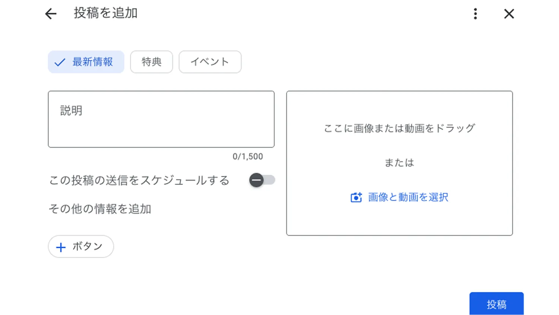Screen dimensions: 559x315
Task: Click ここに画像または動画をドラッグ text
Action: pyautogui.click(x=399, y=128)
